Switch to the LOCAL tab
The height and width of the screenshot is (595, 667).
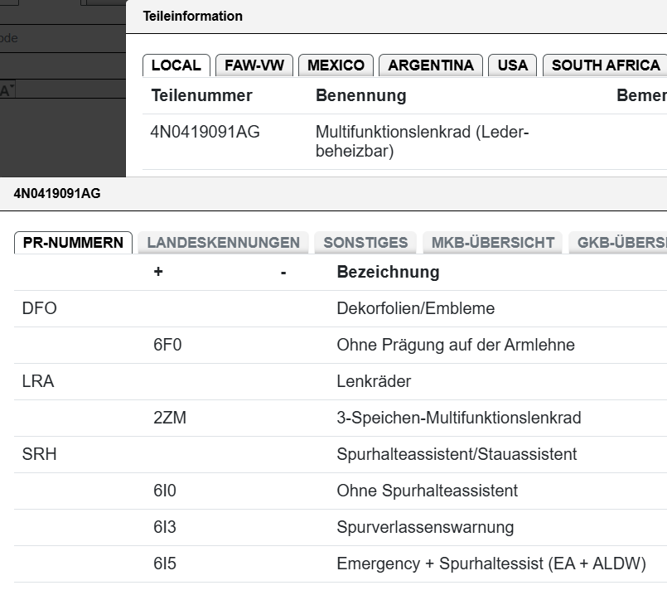[176, 65]
